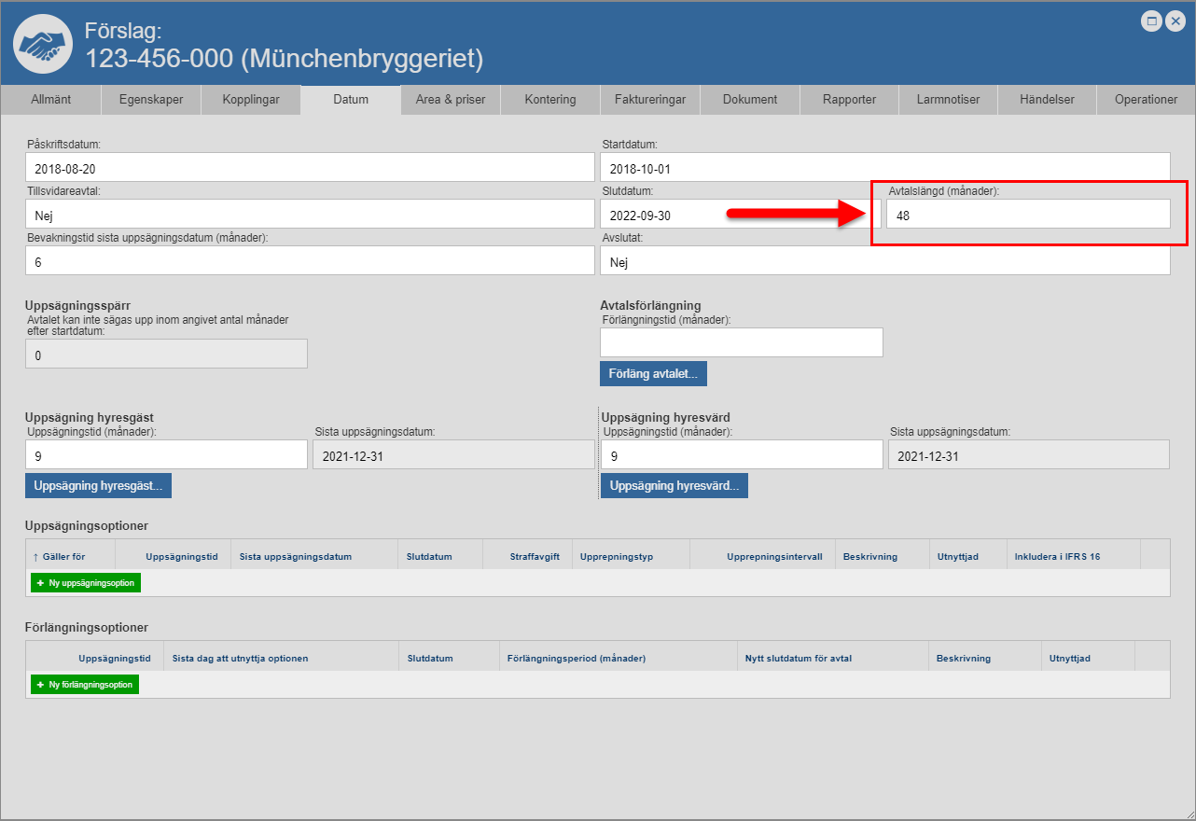This screenshot has height=821, width=1196.
Task: Open the Avslutat field
Action: pyautogui.click(x=884, y=262)
